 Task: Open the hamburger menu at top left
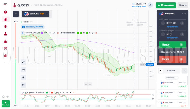pyautogui.click(x=5, y=5)
